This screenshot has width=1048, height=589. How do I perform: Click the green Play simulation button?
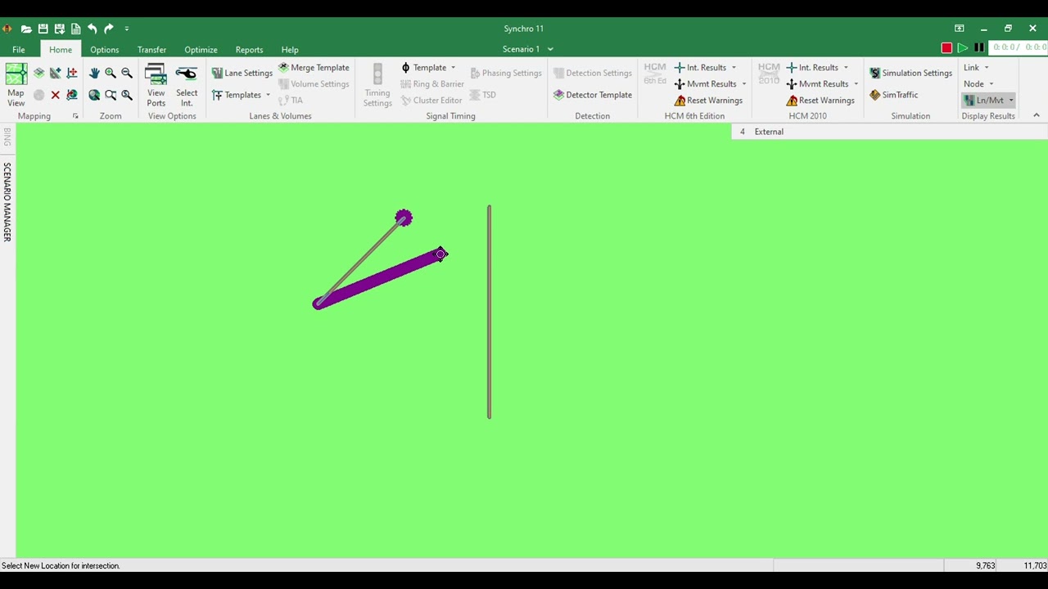coord(963,48)
